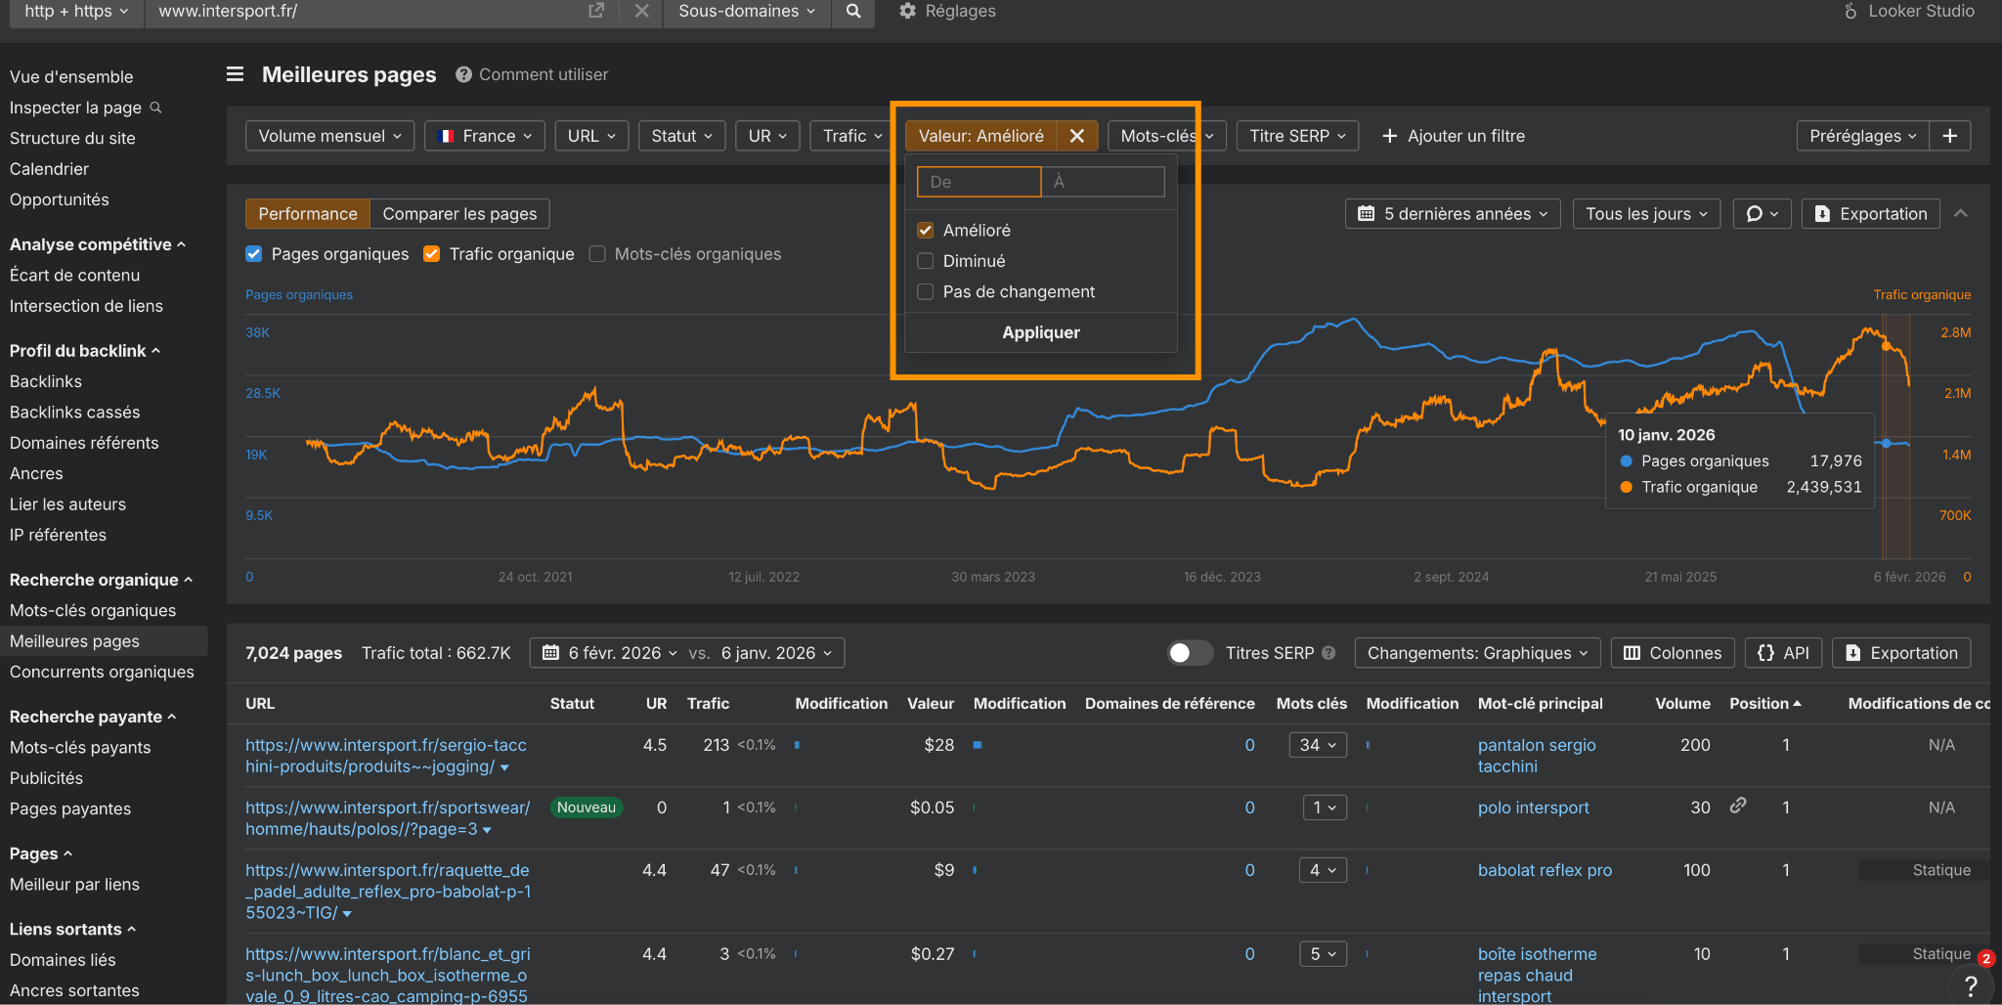Switch to Comparer les pages tab
Image resolution: width=2002 pixels, height=1005 pixels.
click(459, 214)
